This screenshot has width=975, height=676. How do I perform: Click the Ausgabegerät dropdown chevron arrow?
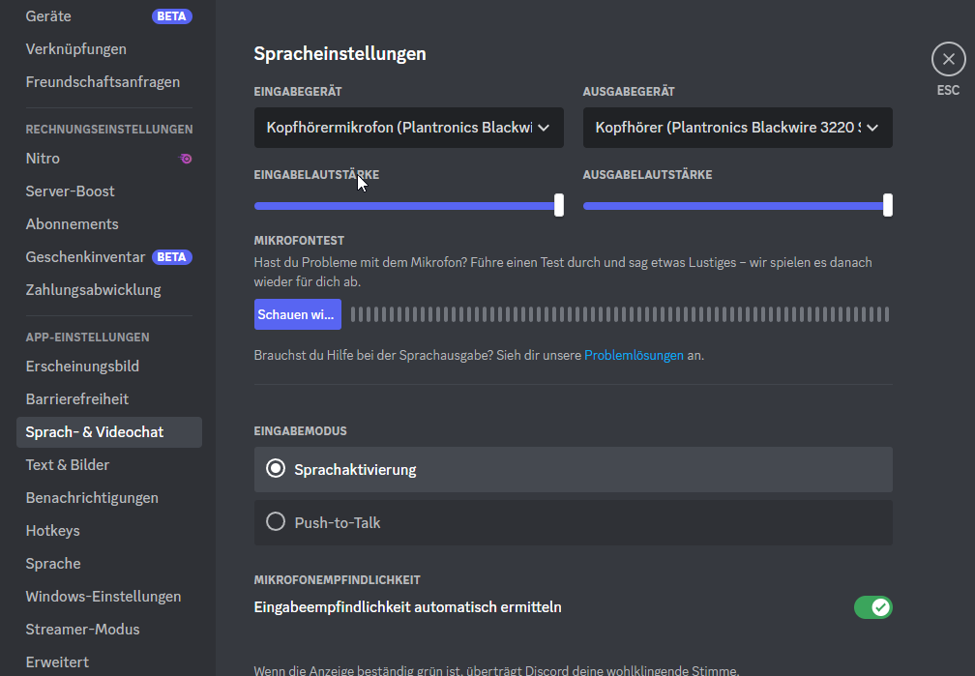point(872,128)
